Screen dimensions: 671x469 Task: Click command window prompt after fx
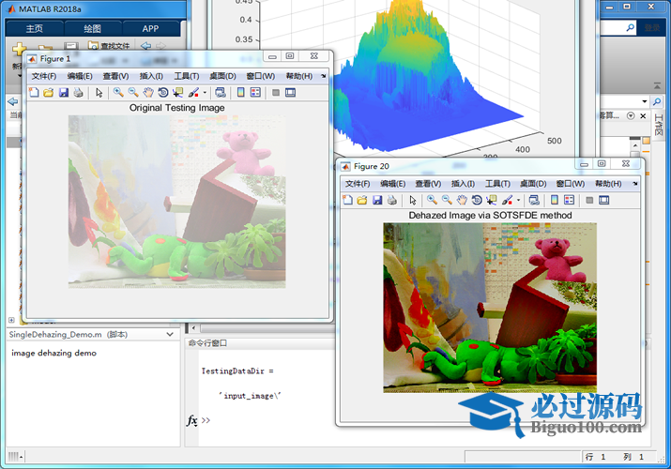click(206, 420)
